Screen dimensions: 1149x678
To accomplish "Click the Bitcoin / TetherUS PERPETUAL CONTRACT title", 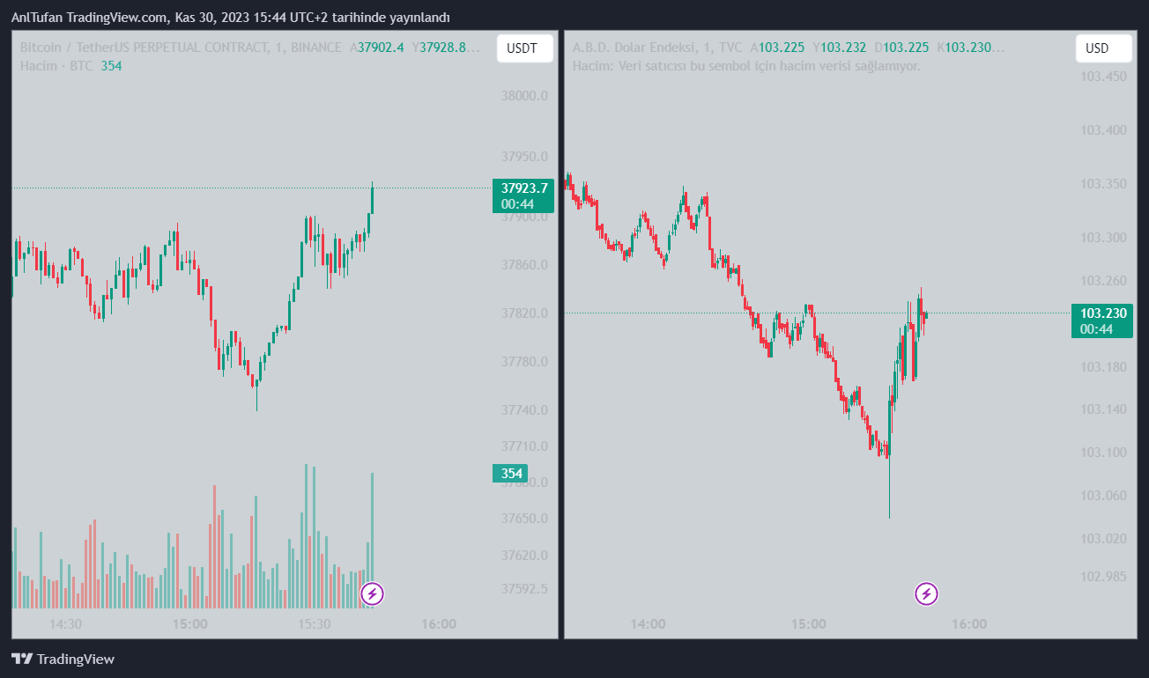I will [x=143, y=48].
